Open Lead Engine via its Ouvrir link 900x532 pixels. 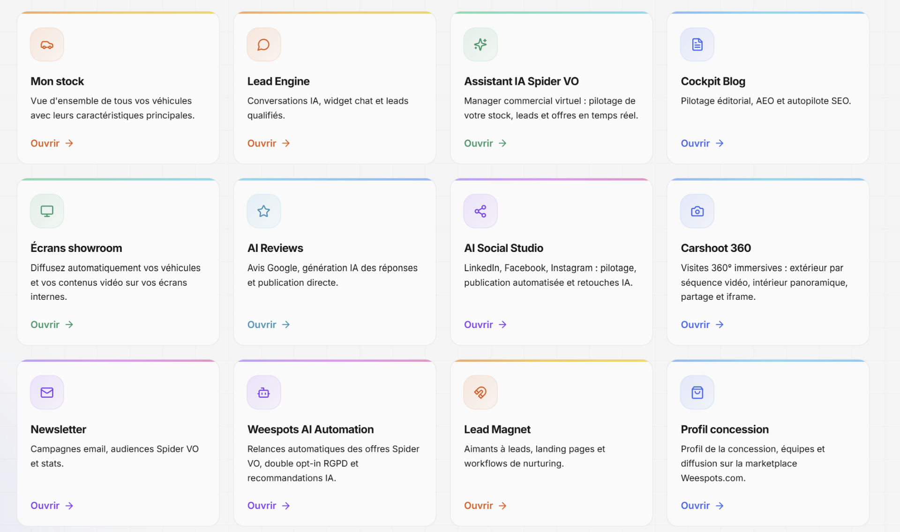[269, 143]
